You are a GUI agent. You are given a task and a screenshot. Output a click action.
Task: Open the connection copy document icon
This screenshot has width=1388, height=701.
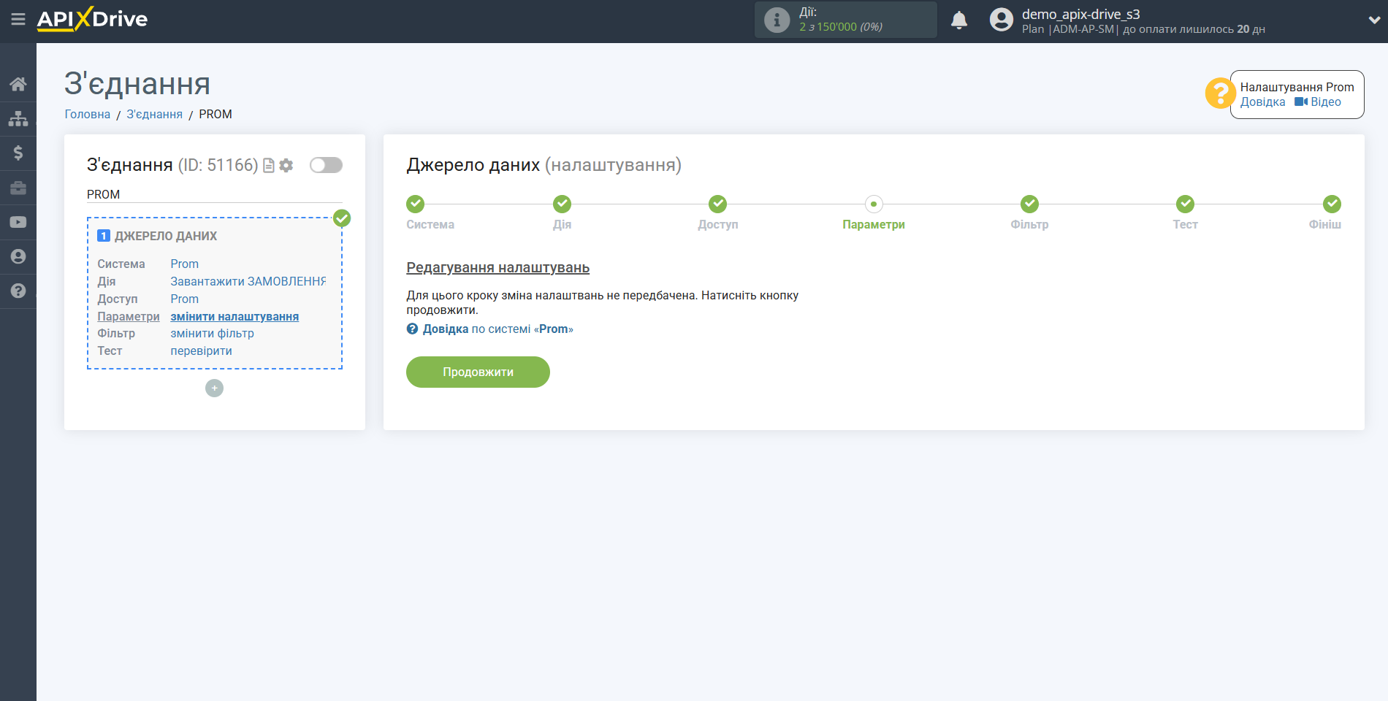[269, 166]
